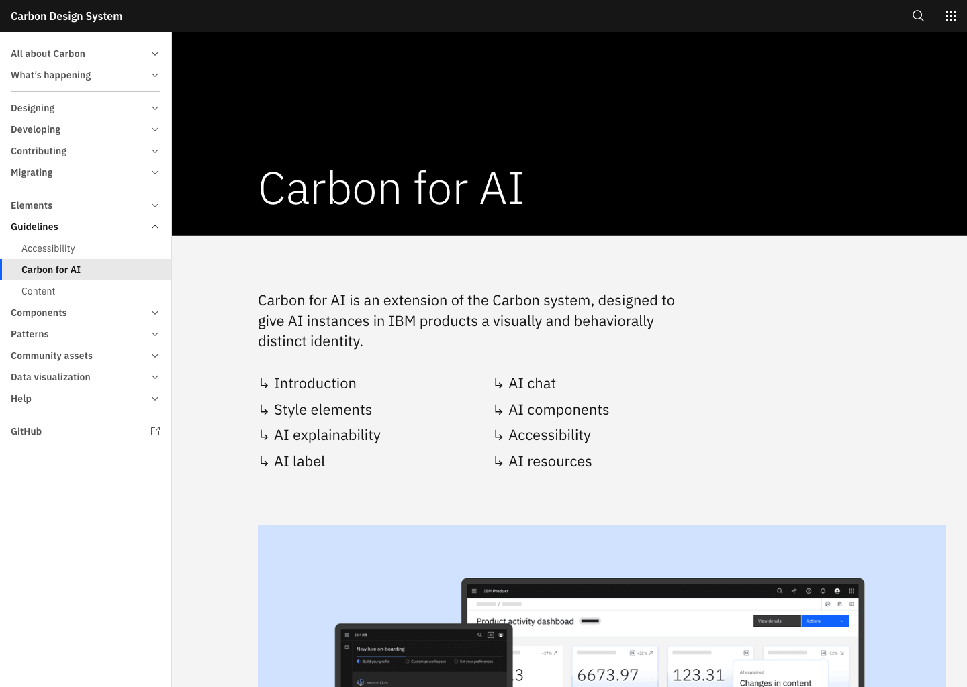Click the app switcher grid icon
Image resolution: width=967 pixels, height=687 pixels.
[950, 15]
